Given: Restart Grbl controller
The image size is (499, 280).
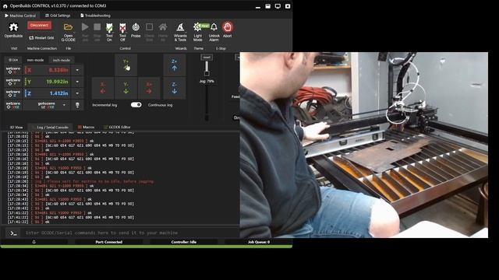Looking at the screenshot, I should point(41,38).
